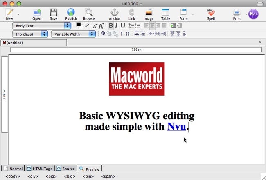The height and width of the screenshot is (180, 266).
Task: Click the Link chain icon
Action: 132,13
